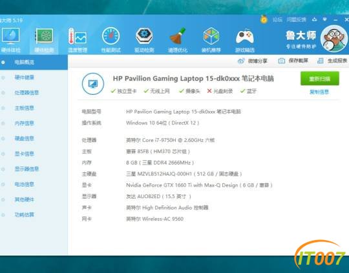Click the Core i7-9750H processor value
Image resolution: width=349 pixels, height=273 pixels.
click(170, 140)
